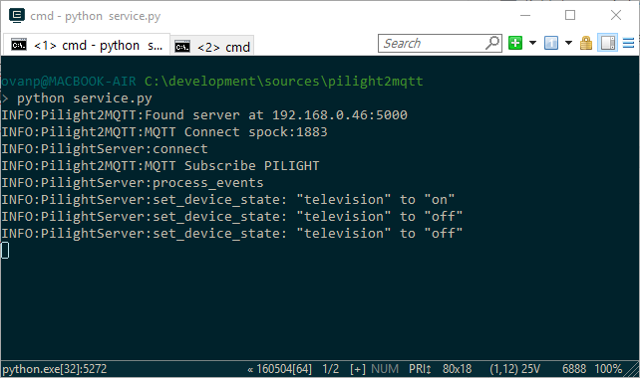The image size is (640, 378).
Task: Click python.exe[32]:5272 in the status bar
Action: point(54,369)
